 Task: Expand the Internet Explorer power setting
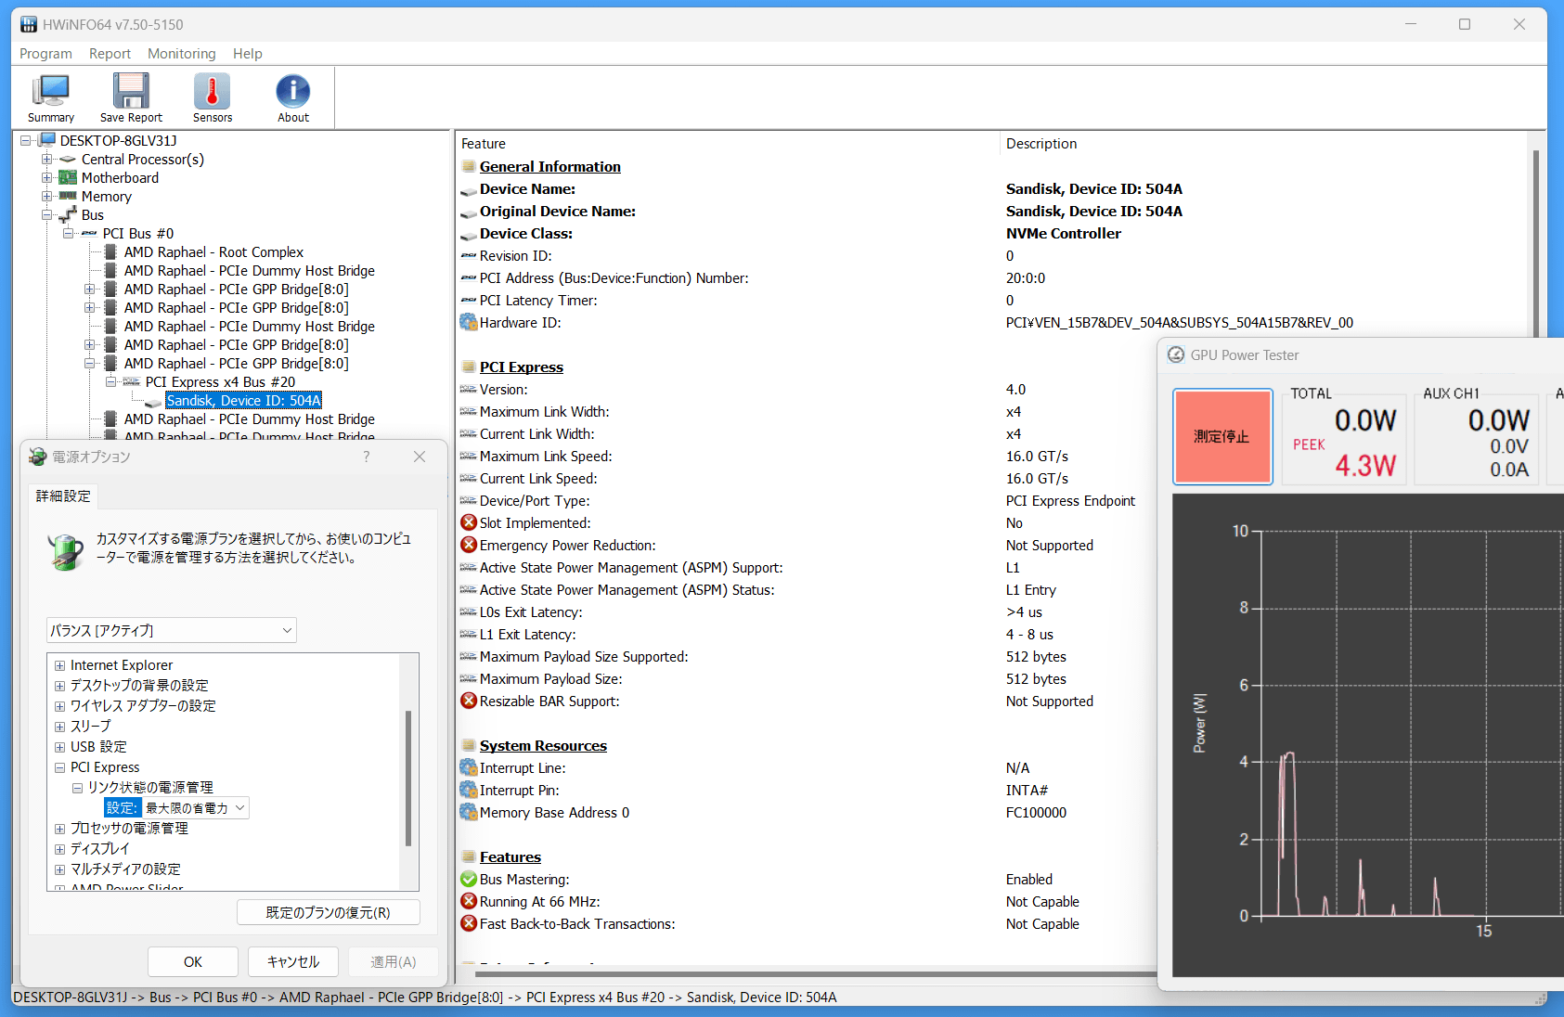point(59,665)
